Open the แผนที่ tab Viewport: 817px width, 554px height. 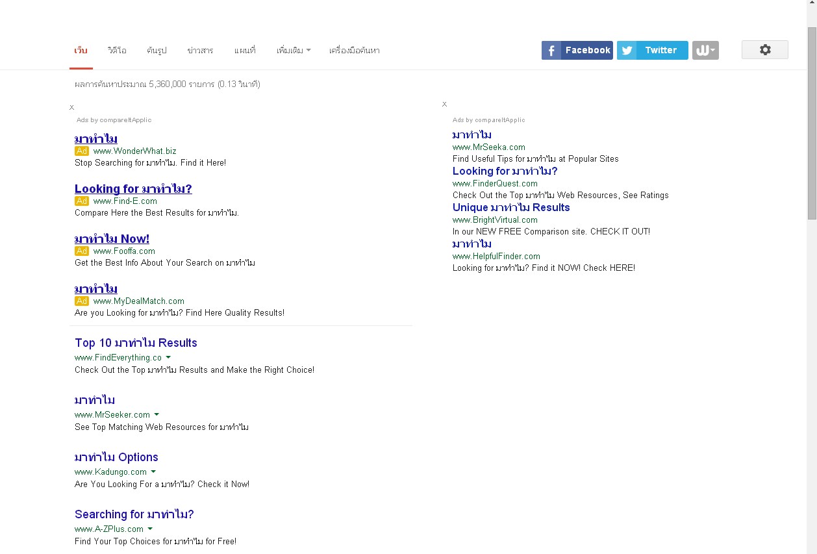pos(245,50)
